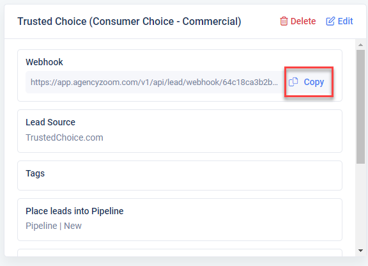Click the vertical scrollbar thumb
Screen dimensions: 368x266
click(x=360, y=106)
